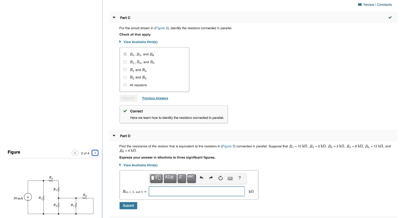
Task: Undo last entry with the undo arrow
Action: click(x=202, y=178)
